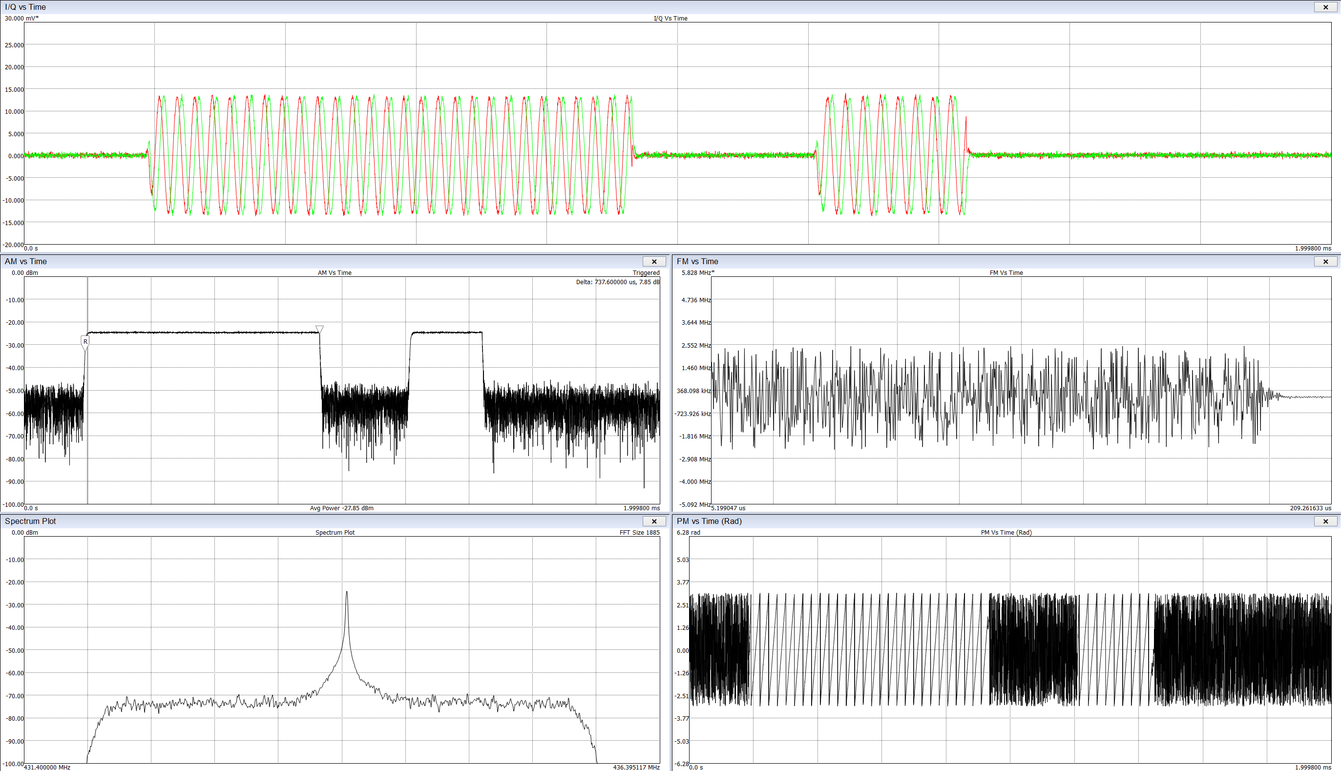The width and height of the screenshot is (1341, 771).
Task: Click the 5.828 MHz* scale label on FM panel
Action: [697, 273]
